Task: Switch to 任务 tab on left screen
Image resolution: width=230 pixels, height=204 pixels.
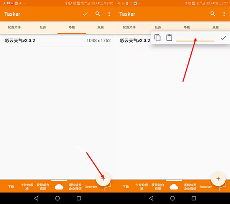Action: tap(43, 28)
